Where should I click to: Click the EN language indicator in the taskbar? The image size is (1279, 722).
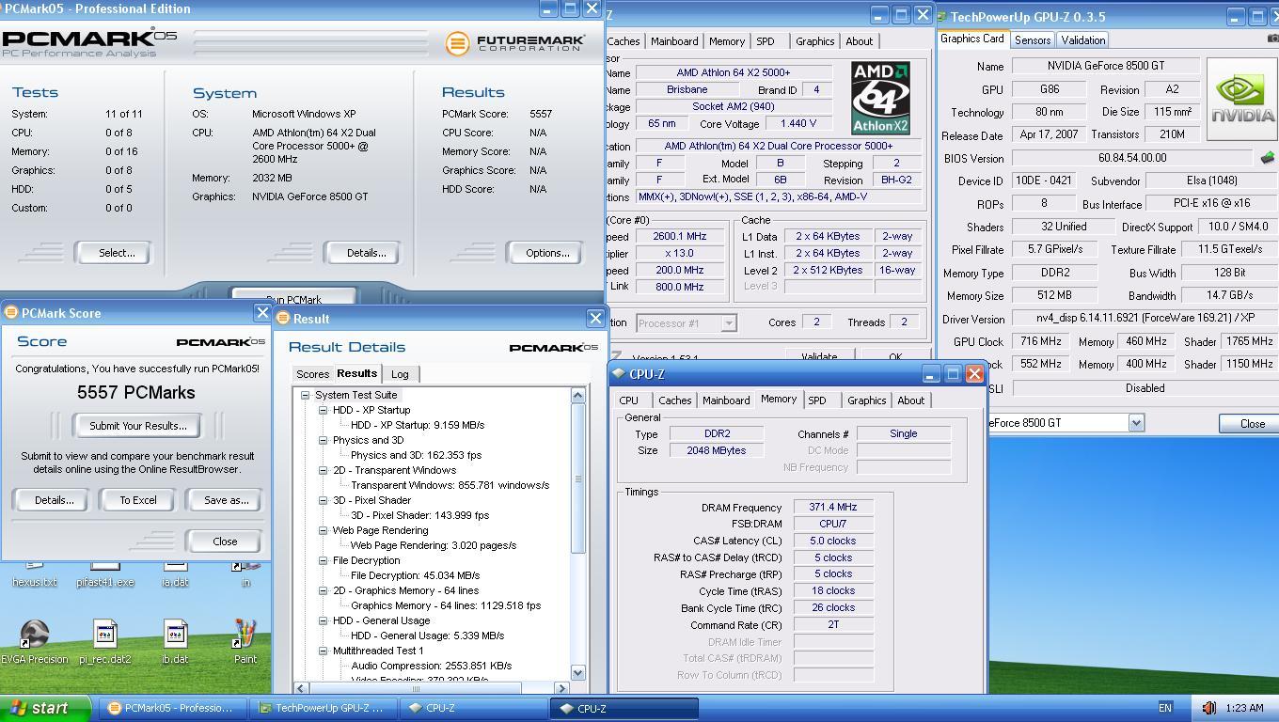pos(1165,708)
